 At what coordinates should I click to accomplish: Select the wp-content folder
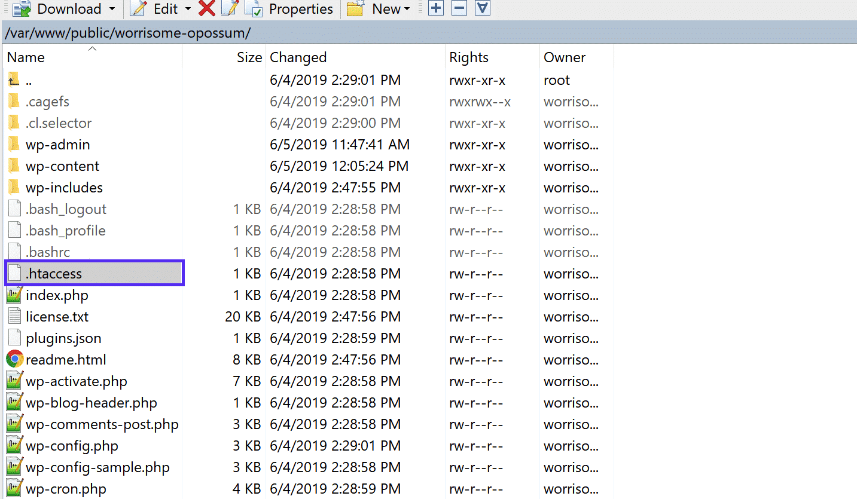pos(62,166)
